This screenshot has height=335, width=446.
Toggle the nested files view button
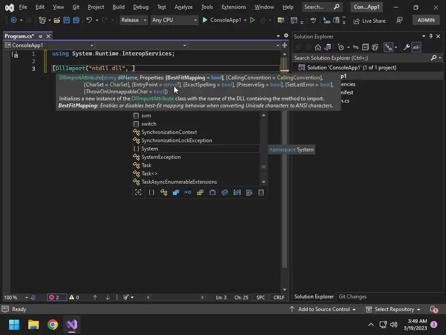point(389,47)
